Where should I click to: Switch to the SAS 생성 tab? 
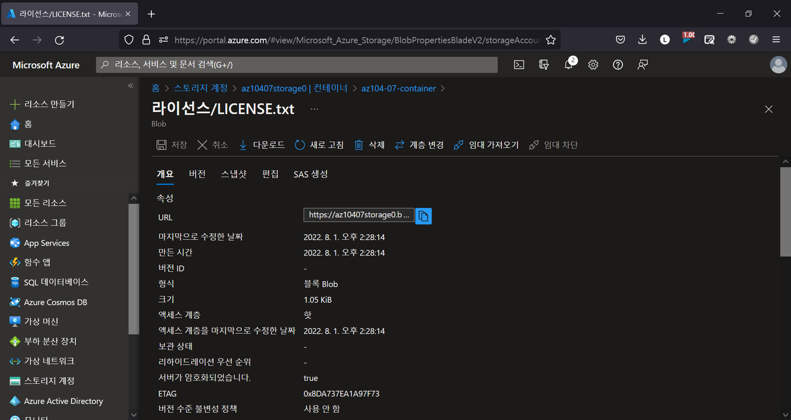pos(310,174)
